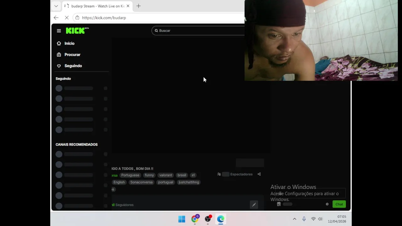Select the valorant tag
The image size is (402, 226).
[166, 175]
